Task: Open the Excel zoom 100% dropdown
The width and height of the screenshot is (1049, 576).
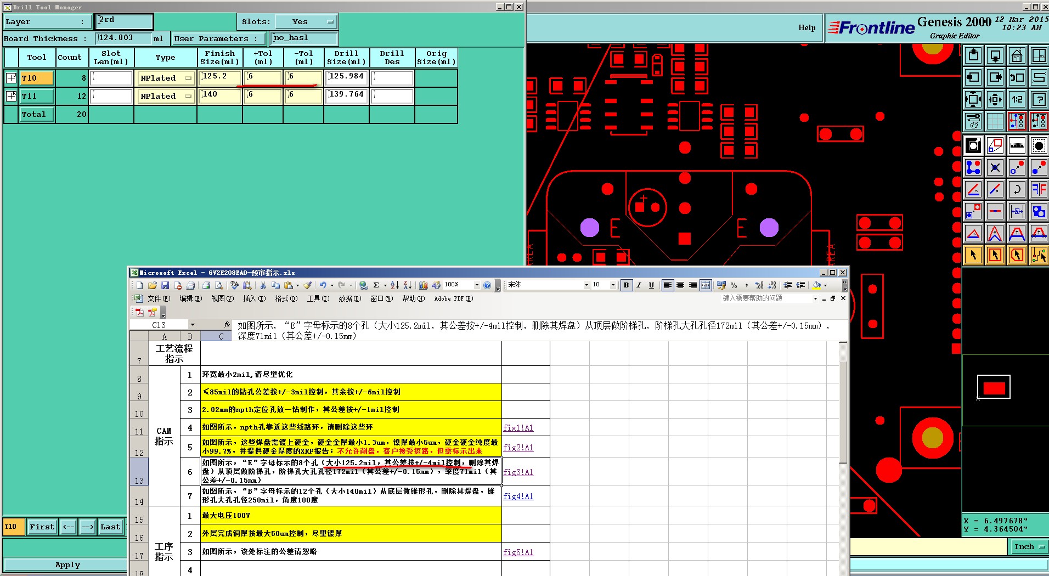Action: (476, 285)
